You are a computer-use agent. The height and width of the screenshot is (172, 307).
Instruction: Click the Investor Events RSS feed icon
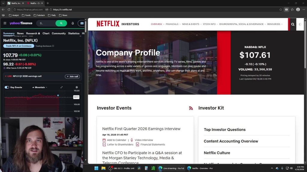[x=191, y=108]
